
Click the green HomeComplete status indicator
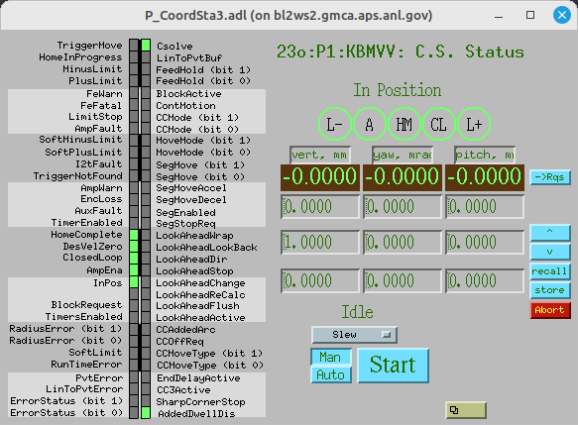point(134,235)
